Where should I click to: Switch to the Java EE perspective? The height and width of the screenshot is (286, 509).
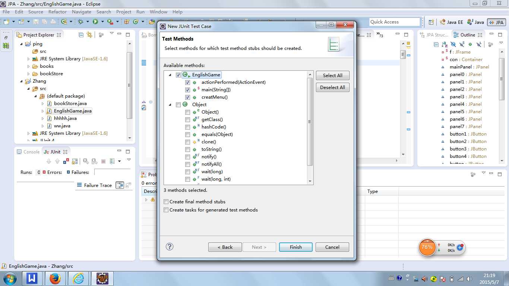451,22
